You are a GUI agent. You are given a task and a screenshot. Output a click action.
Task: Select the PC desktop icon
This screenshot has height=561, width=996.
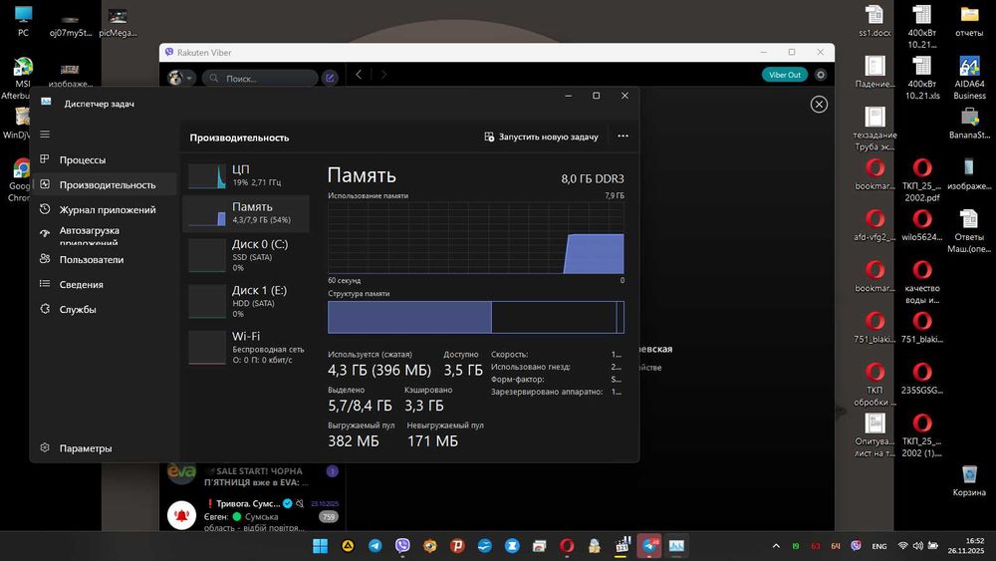point(23,21)
